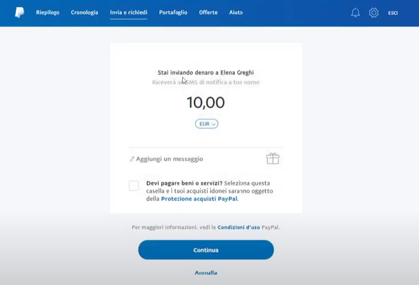Open the Cronologia menu item

(x=84, y=12)
